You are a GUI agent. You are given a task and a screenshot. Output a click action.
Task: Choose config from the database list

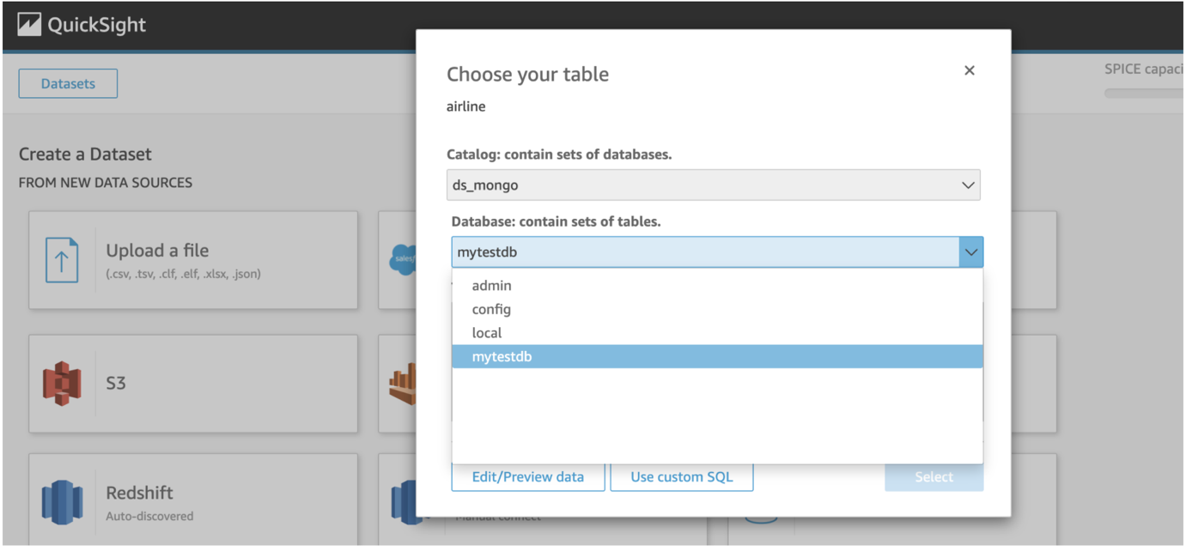point(491,309)
